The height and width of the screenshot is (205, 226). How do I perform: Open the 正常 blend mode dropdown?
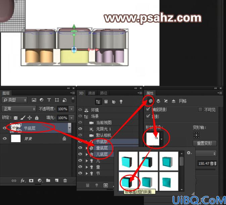(x=19, y=109)
